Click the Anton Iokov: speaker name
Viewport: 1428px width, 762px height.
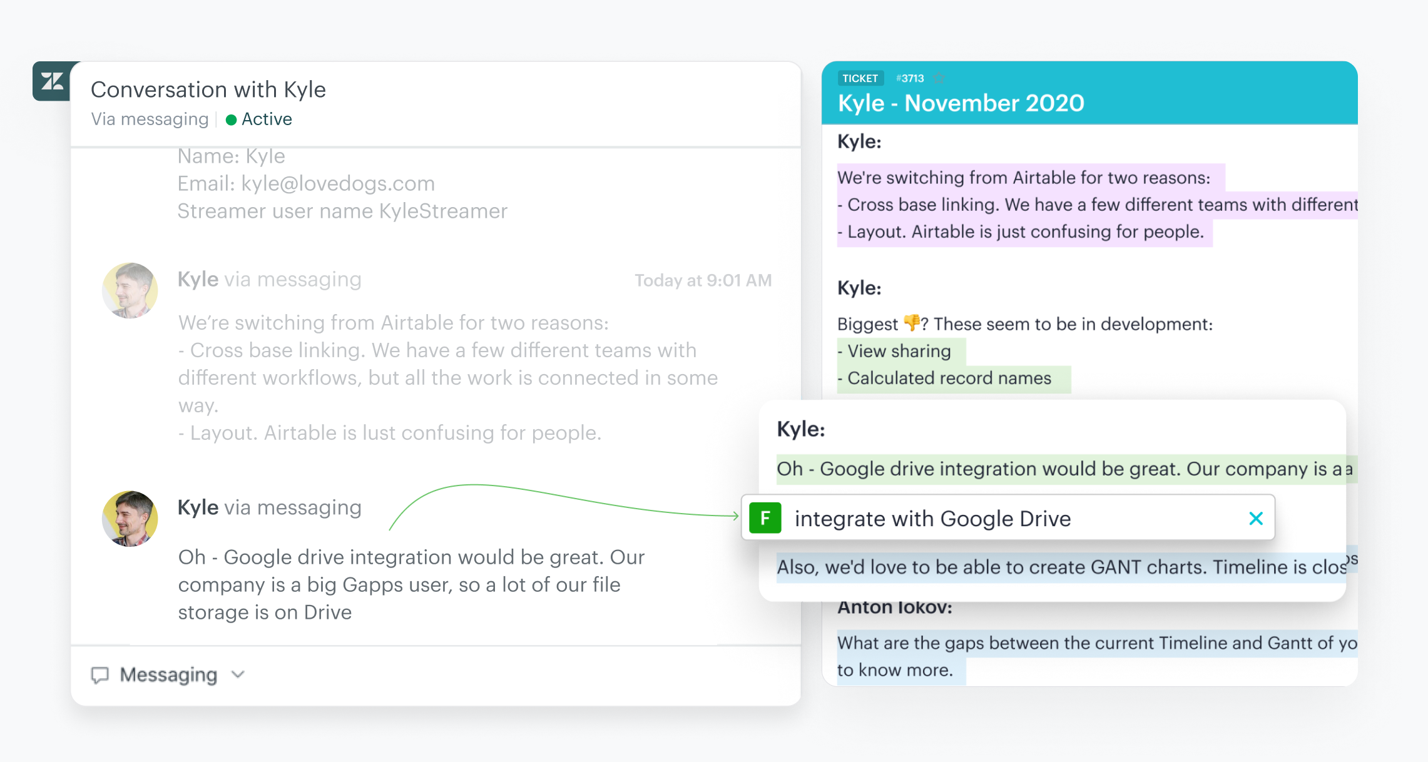[895, 607]
